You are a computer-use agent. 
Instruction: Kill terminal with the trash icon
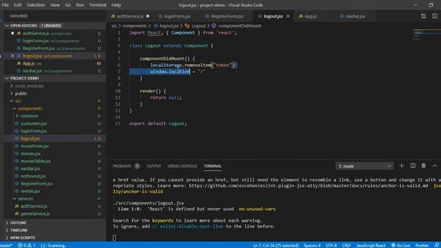423,166
